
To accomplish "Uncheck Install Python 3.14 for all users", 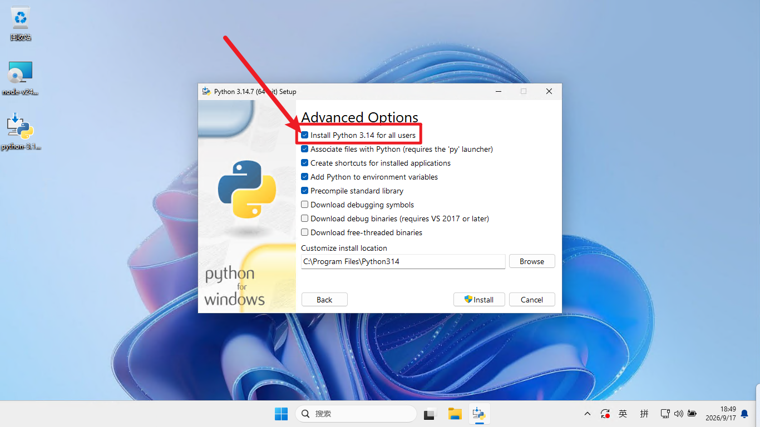I will (305, 135).
